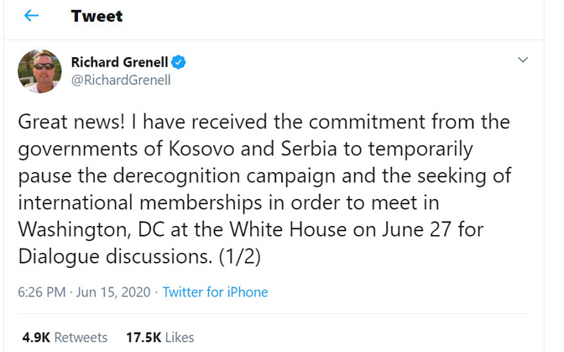
Task: Expand the tweet options chevron
Action: click(x=522, y=61)
